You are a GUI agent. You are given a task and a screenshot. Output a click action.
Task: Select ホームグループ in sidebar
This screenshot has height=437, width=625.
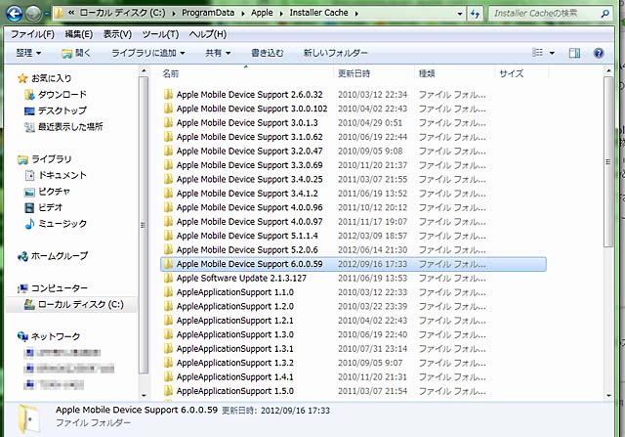click(53, 256)
